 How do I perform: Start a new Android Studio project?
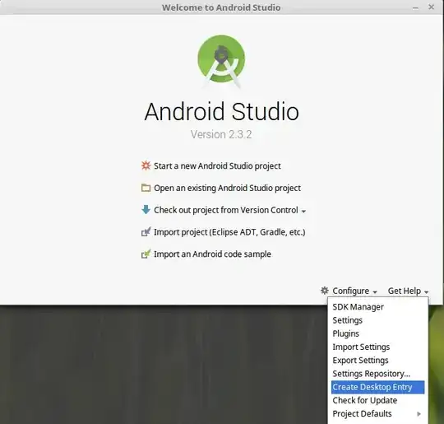[x=217, y=166]
